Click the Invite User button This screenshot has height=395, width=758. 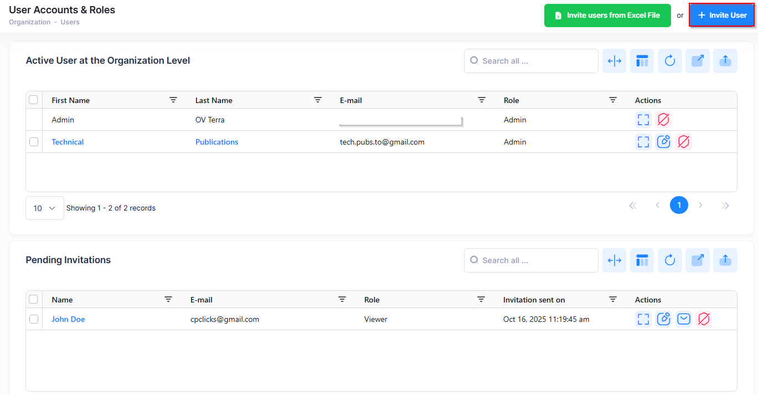[722, 16]
